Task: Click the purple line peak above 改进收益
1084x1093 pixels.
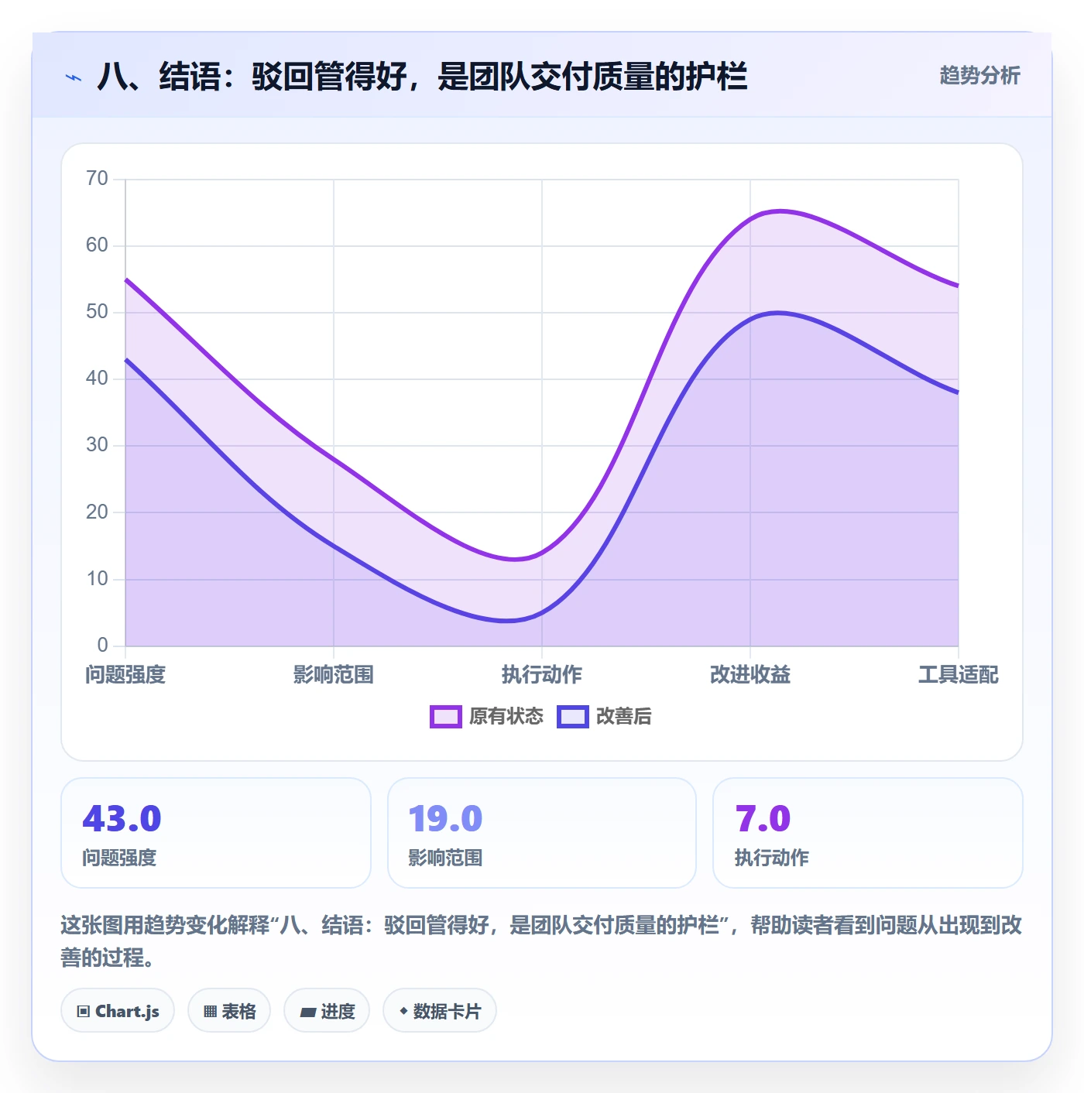Action: click(x=779, y=211)
